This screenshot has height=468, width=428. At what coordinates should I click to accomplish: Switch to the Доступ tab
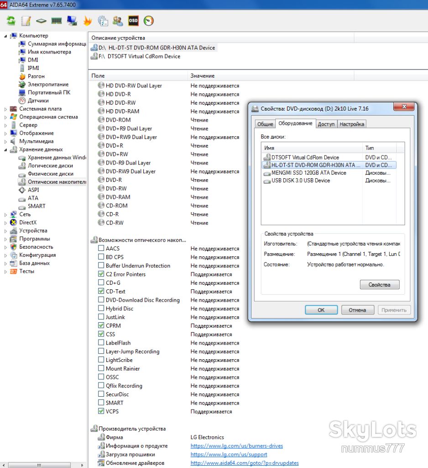point(326,124)
